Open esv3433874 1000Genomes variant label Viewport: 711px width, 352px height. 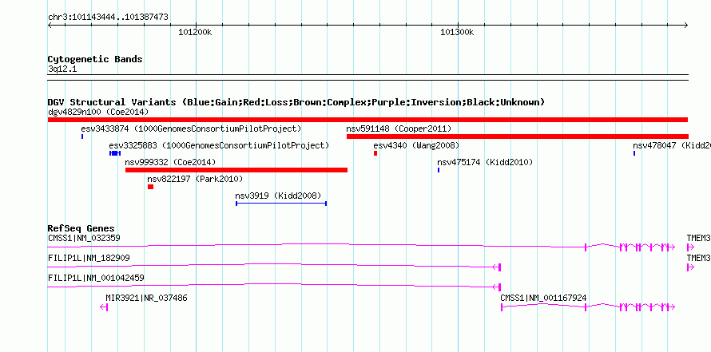point(191,129)
